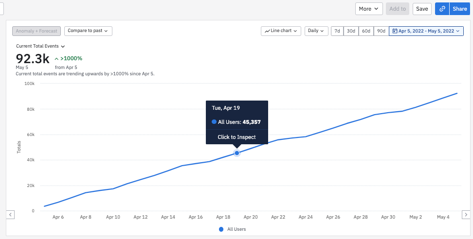Click the Apr 19 data point marker

tap(237, 153)
